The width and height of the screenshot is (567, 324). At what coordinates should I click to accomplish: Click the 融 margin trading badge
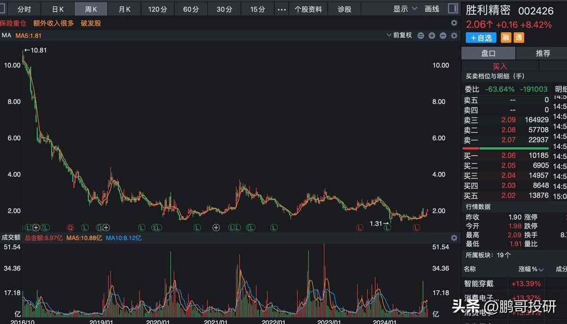(506, 38)
